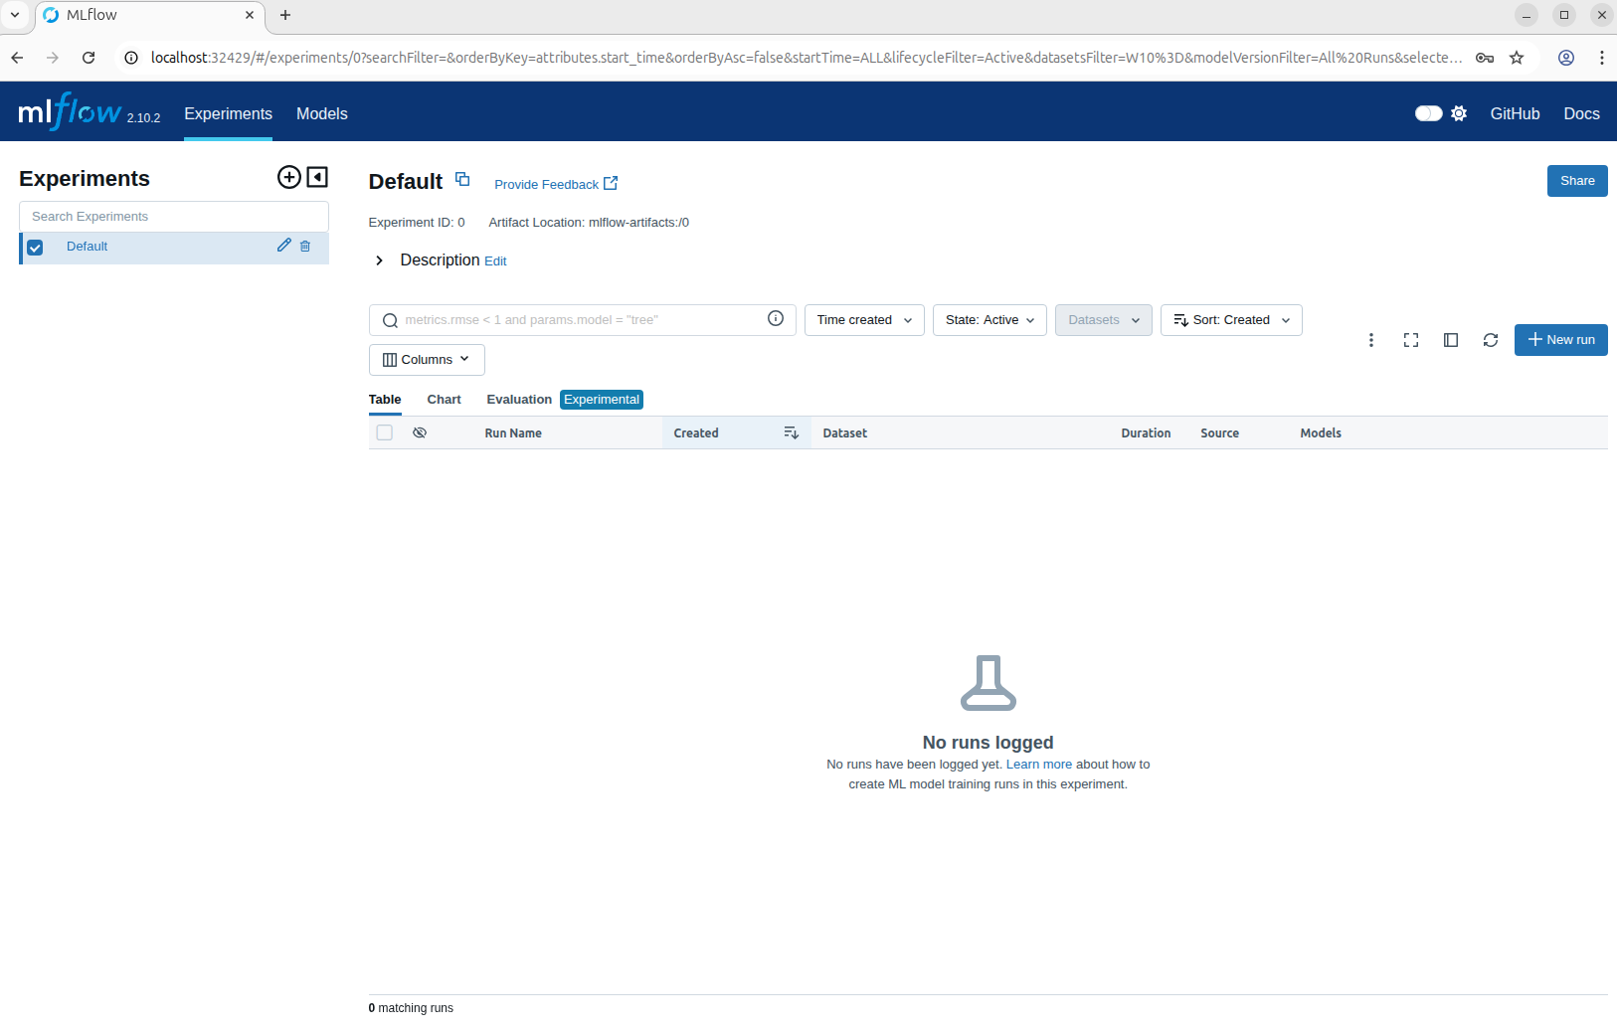
Task: Click the Source column header
Action: pos(1219,433)
